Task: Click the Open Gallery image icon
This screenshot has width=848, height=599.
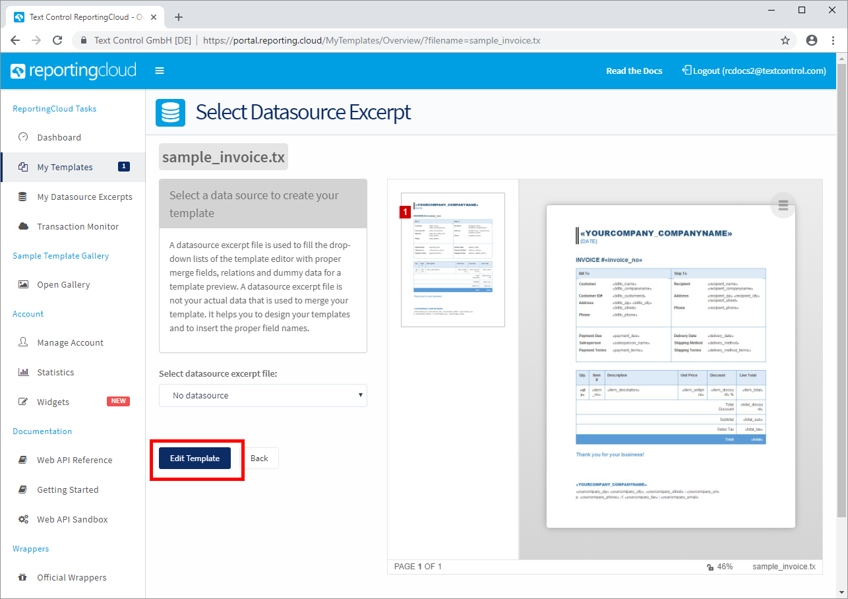Action: click(23, 284)
